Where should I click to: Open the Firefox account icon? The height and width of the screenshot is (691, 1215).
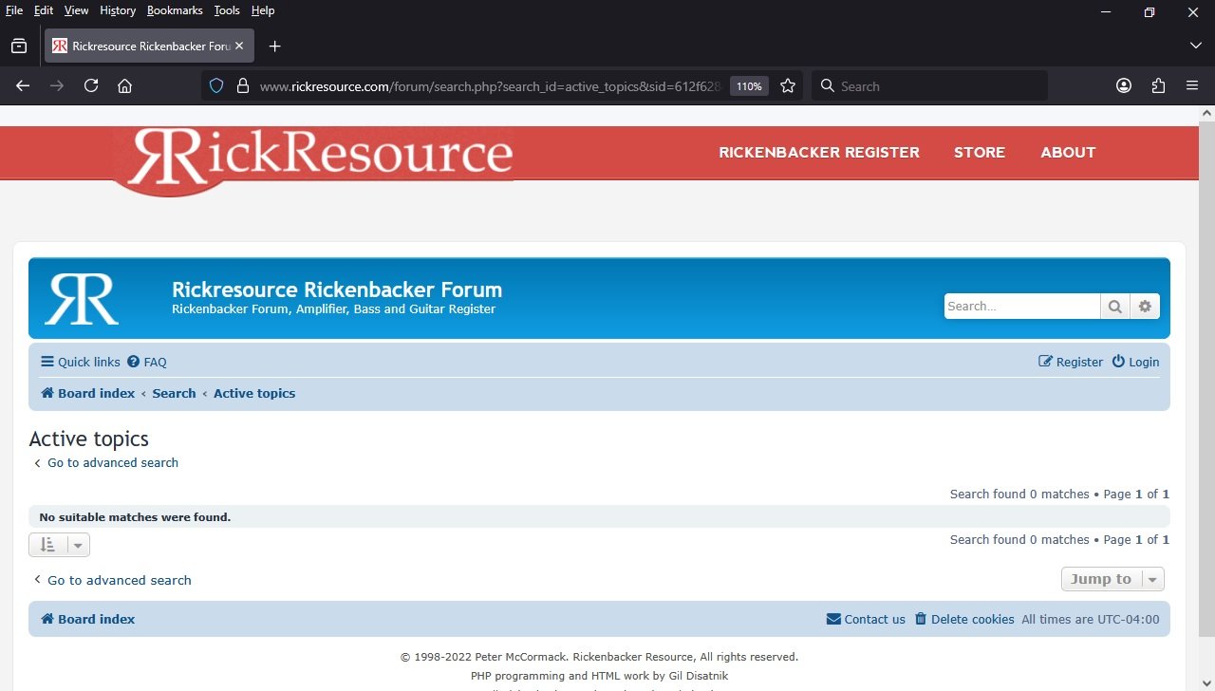pyautogui.click(x=1124, y=85)
